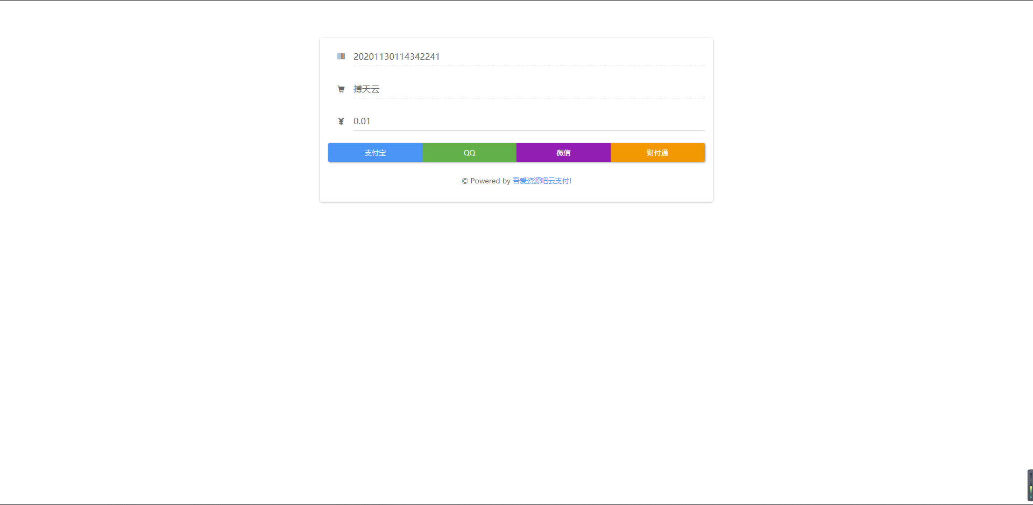Focus the product name field 搏天云

click(529, 89)
